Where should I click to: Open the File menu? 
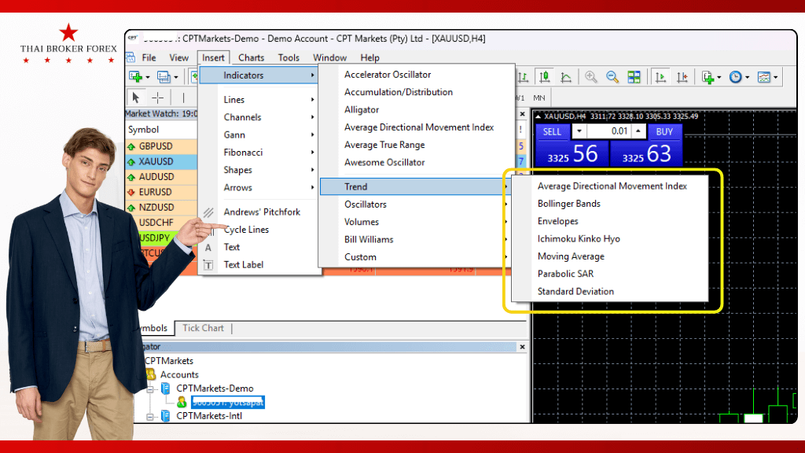pos(149,57)
